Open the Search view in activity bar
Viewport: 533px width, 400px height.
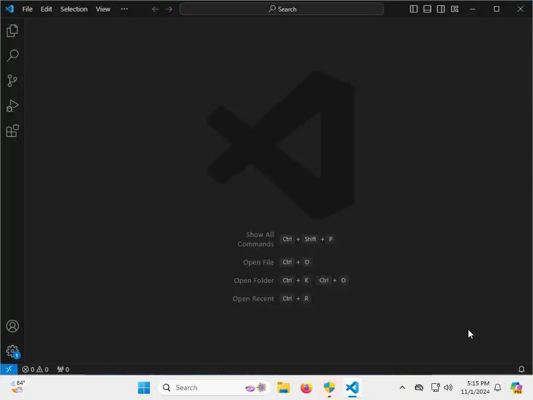point(12,55)
